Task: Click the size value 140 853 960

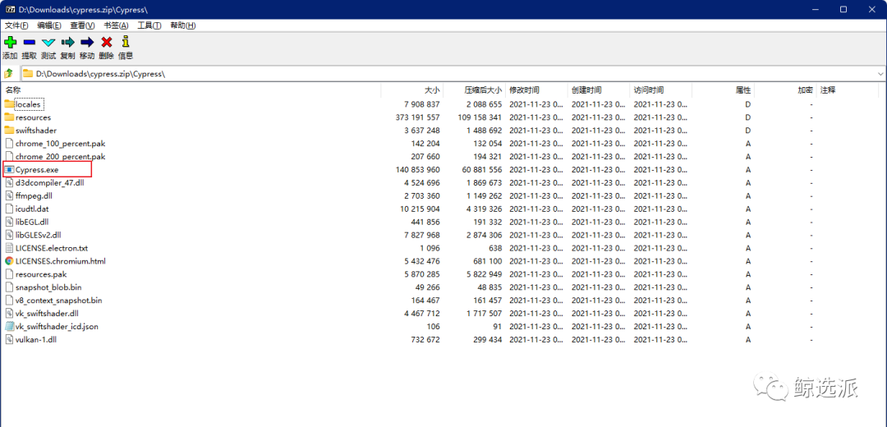Action: [x=418, y=170]
